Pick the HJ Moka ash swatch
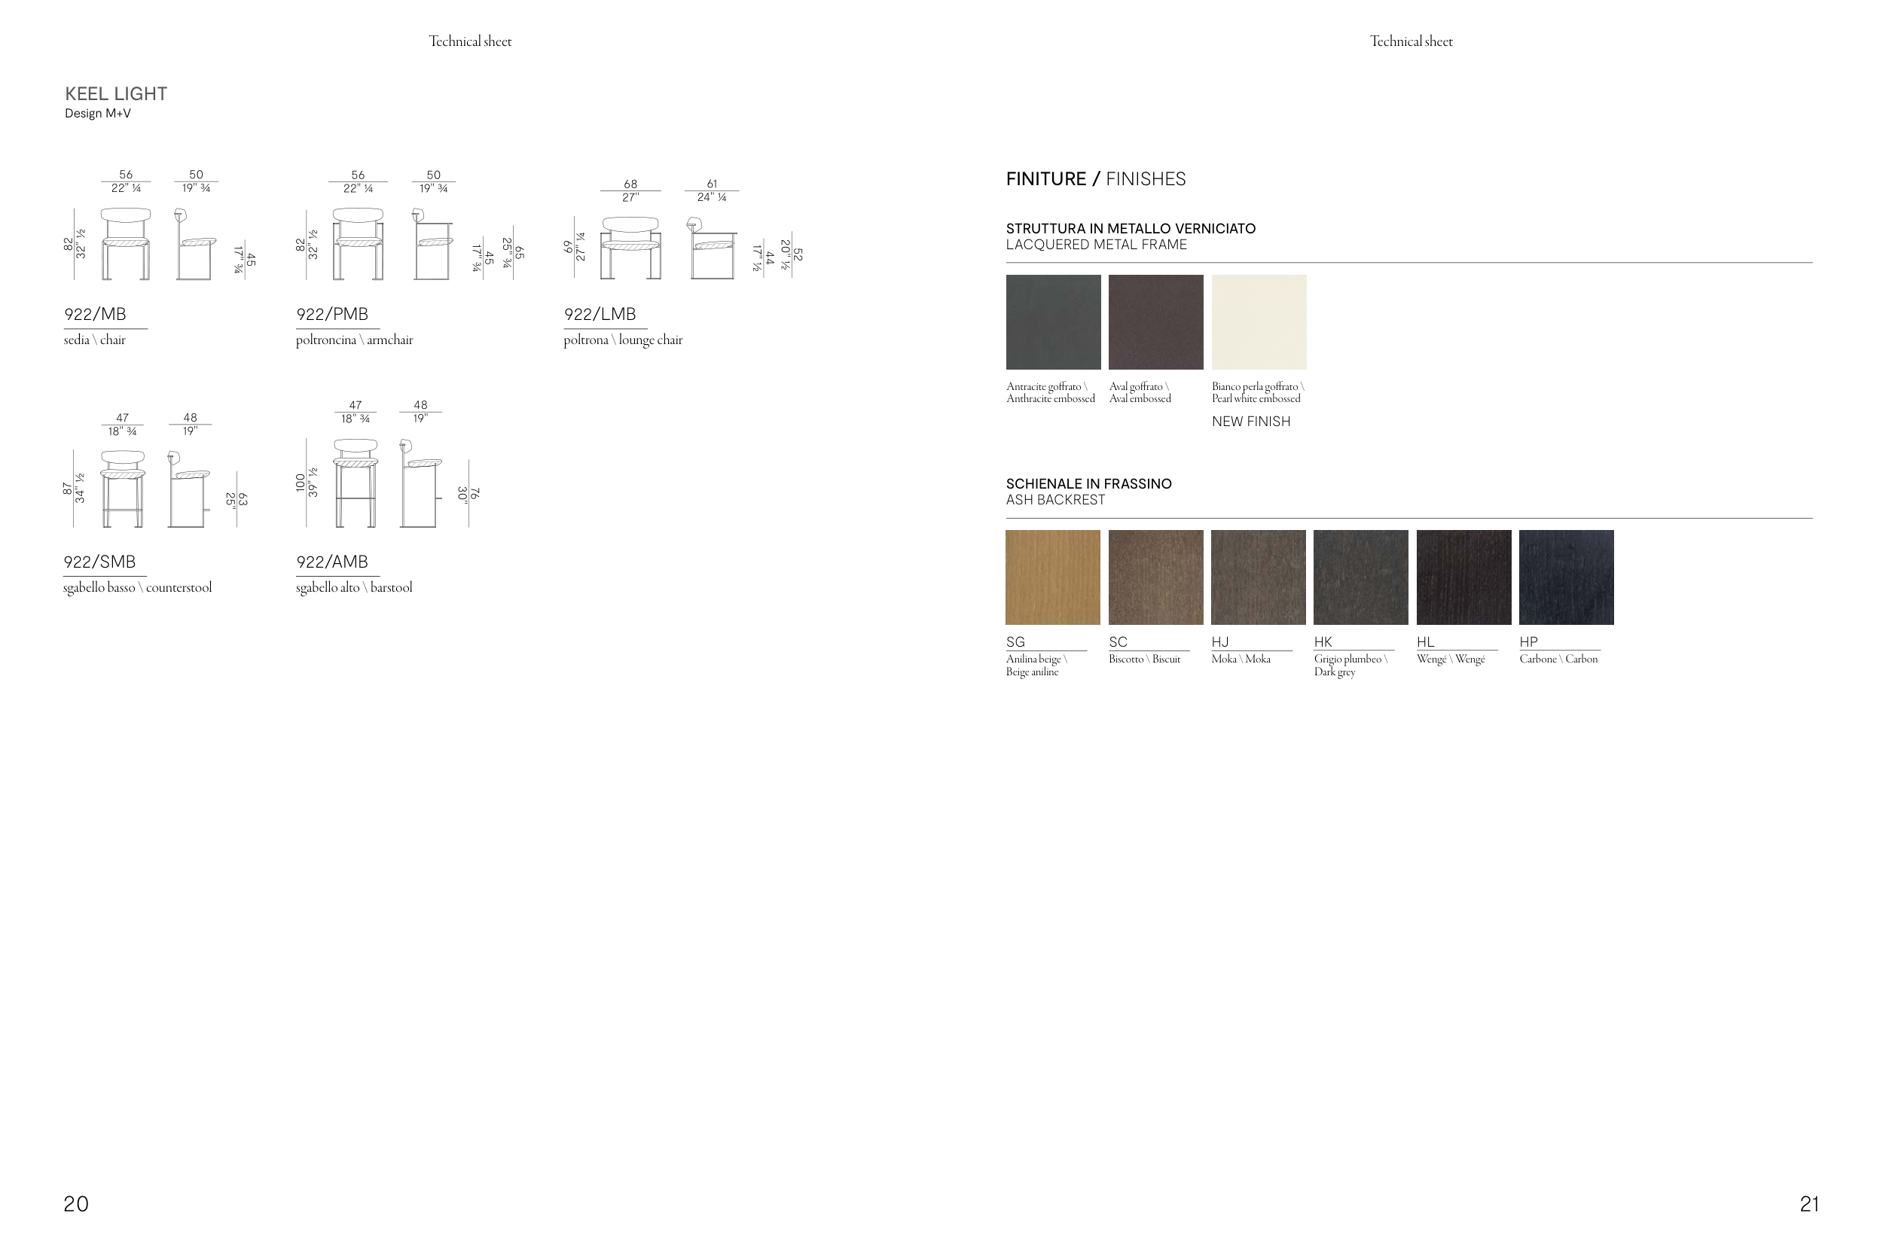 [1258, 577]
